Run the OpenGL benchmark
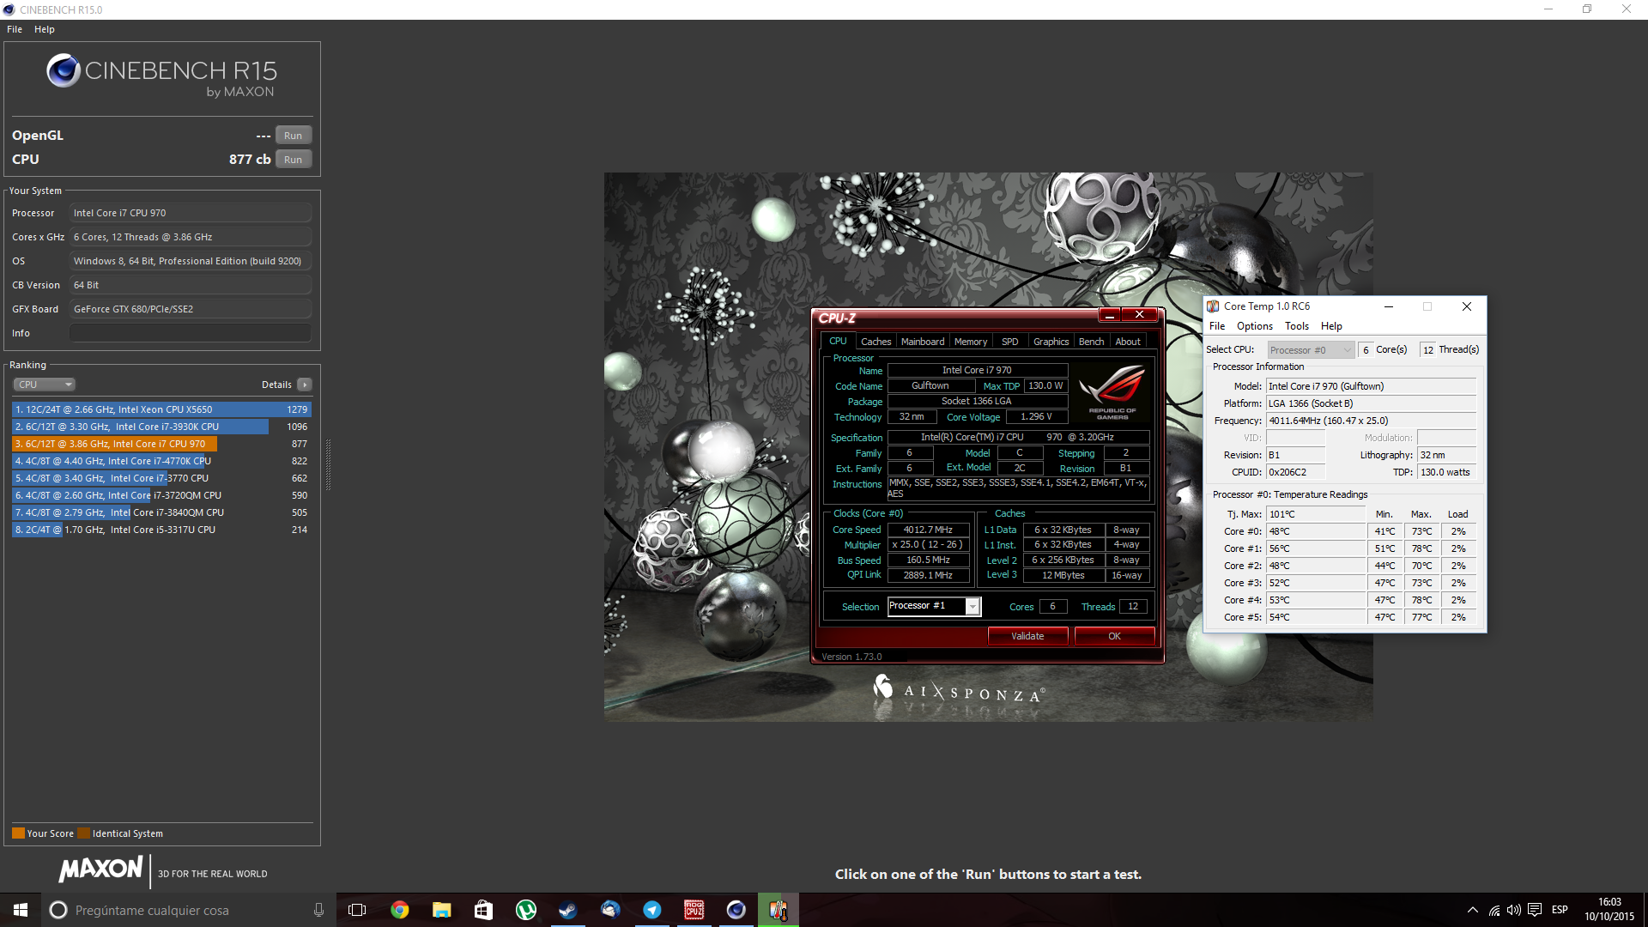The image size is (1648, 927). 293,136
